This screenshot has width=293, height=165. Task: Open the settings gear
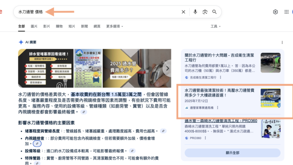point(276,12)
